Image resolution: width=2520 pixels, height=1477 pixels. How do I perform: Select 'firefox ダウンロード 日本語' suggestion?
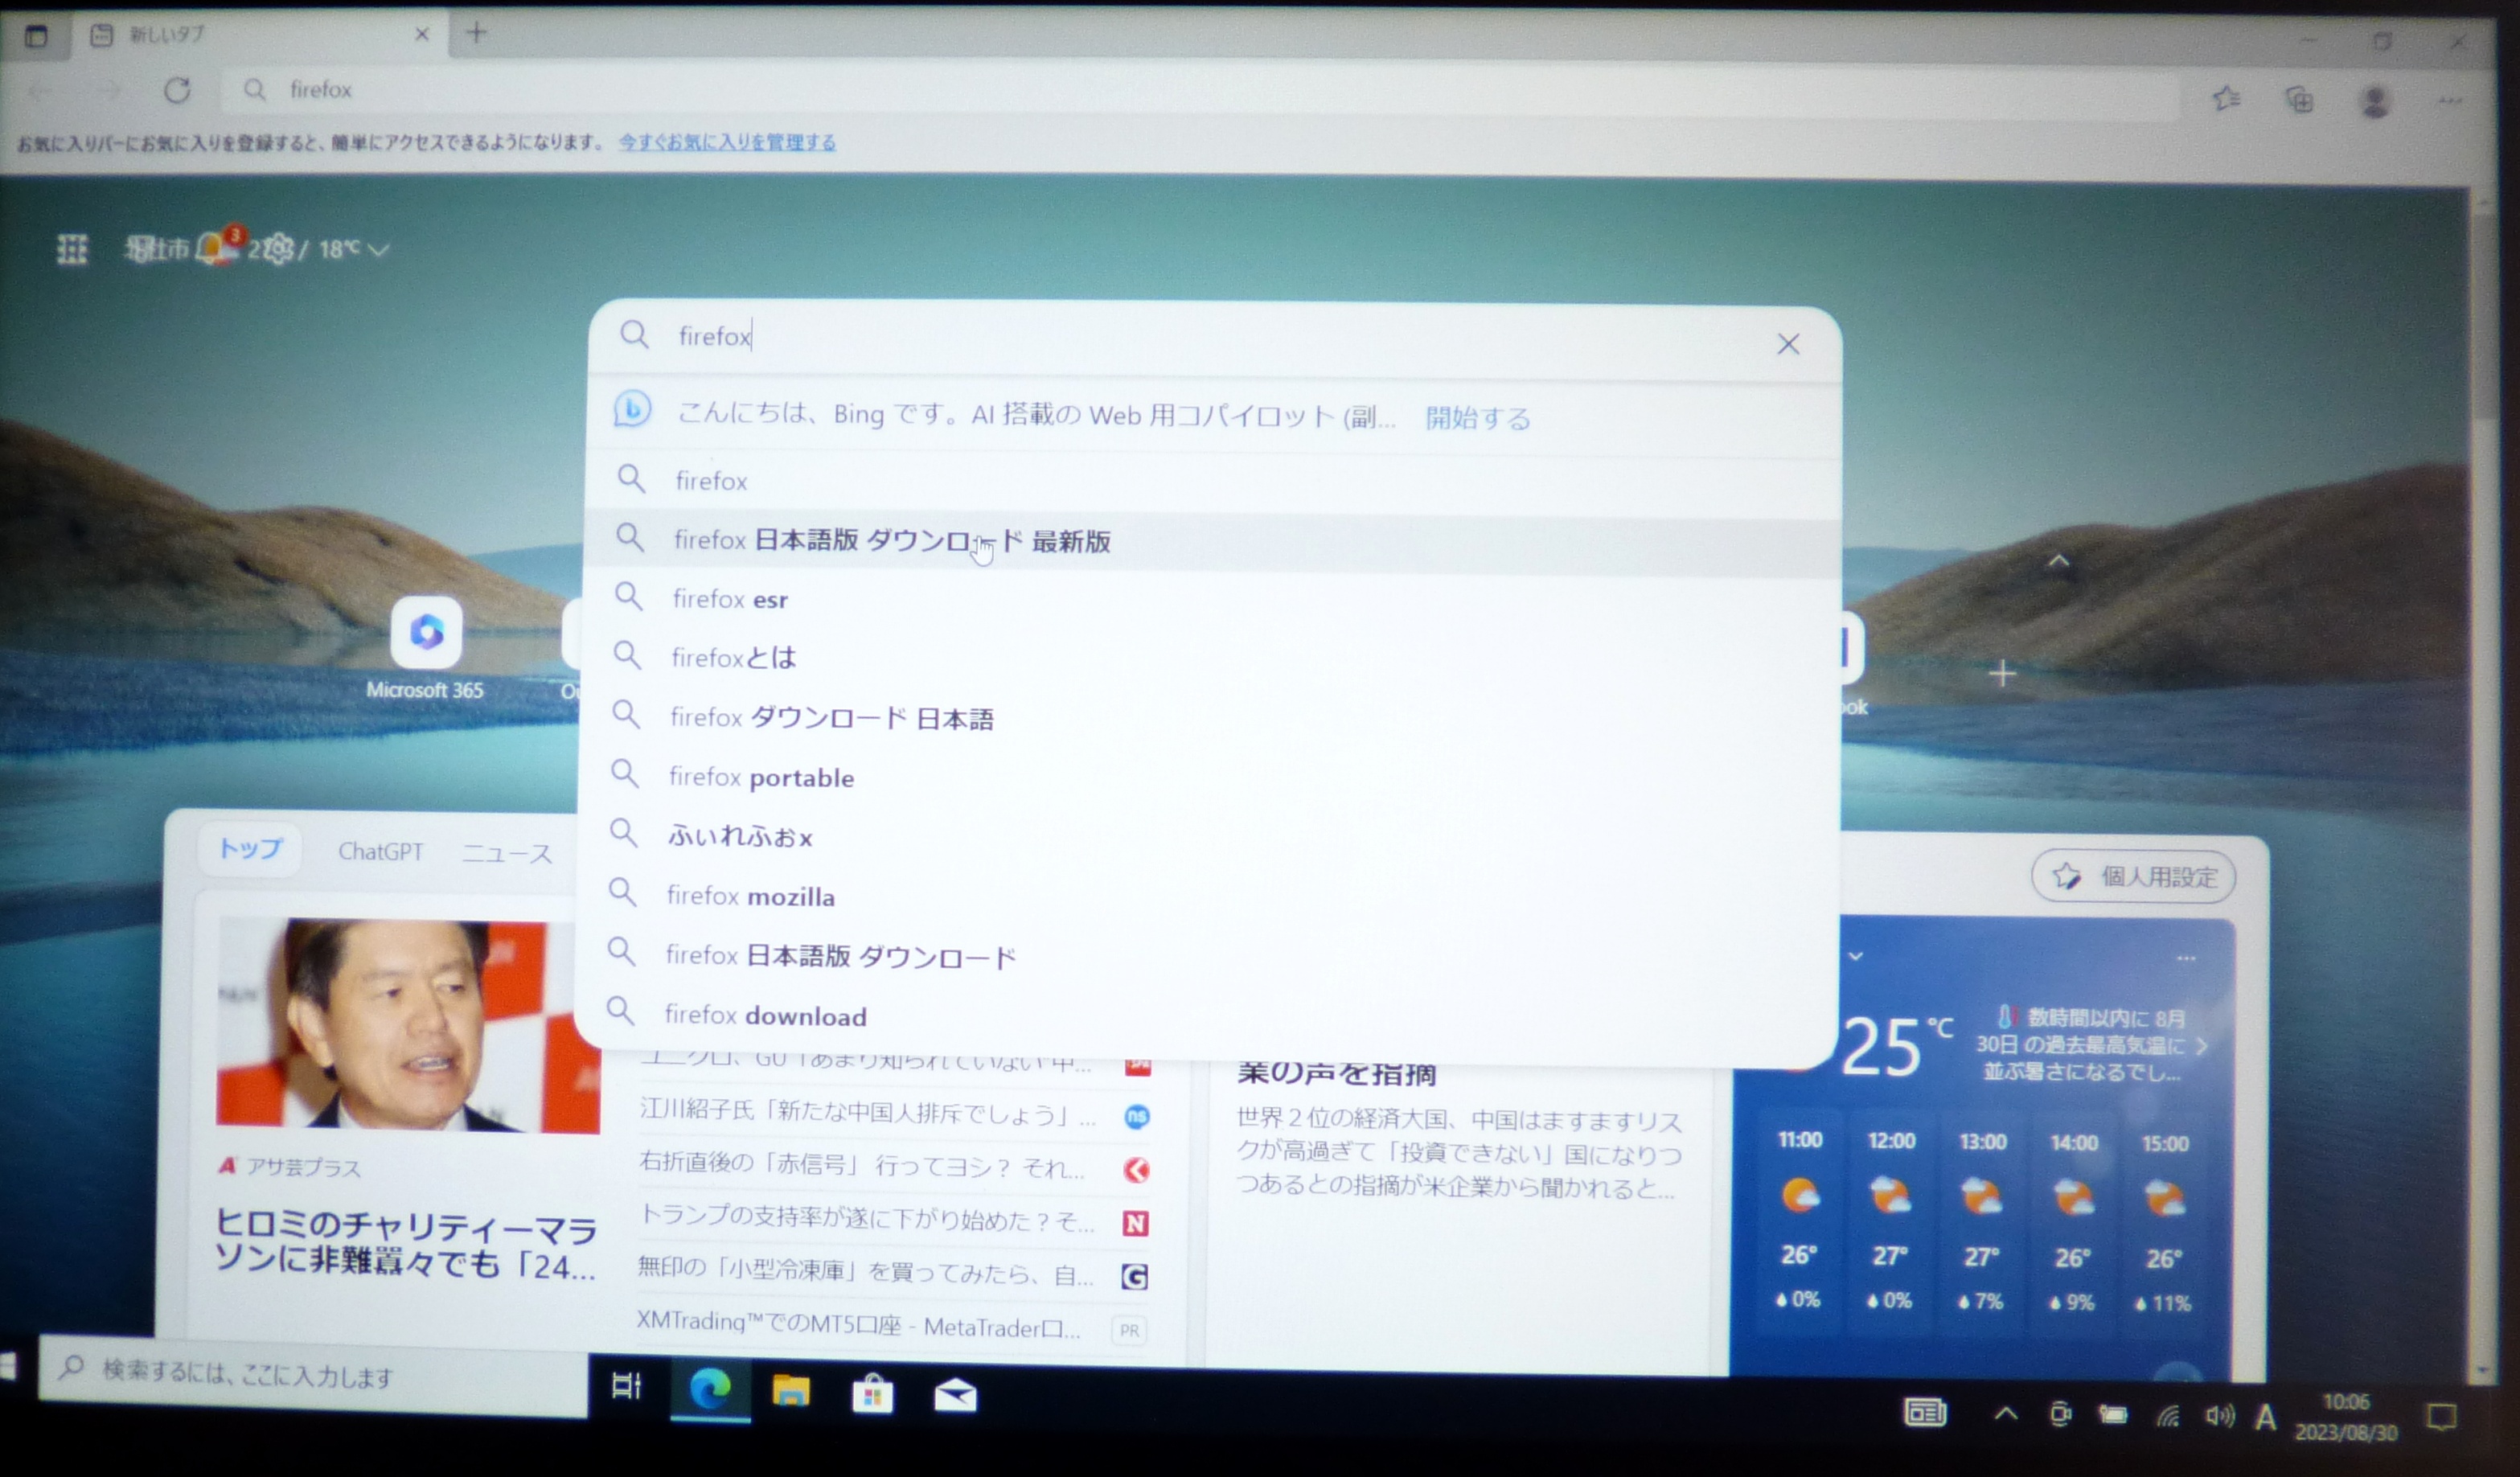[1210, 718]
